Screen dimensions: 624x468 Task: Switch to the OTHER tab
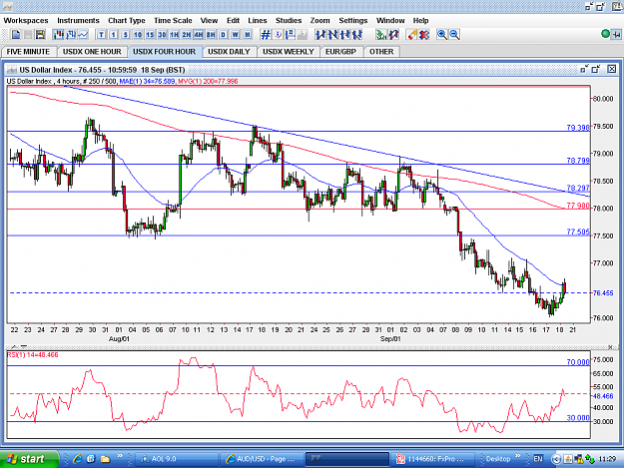381,52
